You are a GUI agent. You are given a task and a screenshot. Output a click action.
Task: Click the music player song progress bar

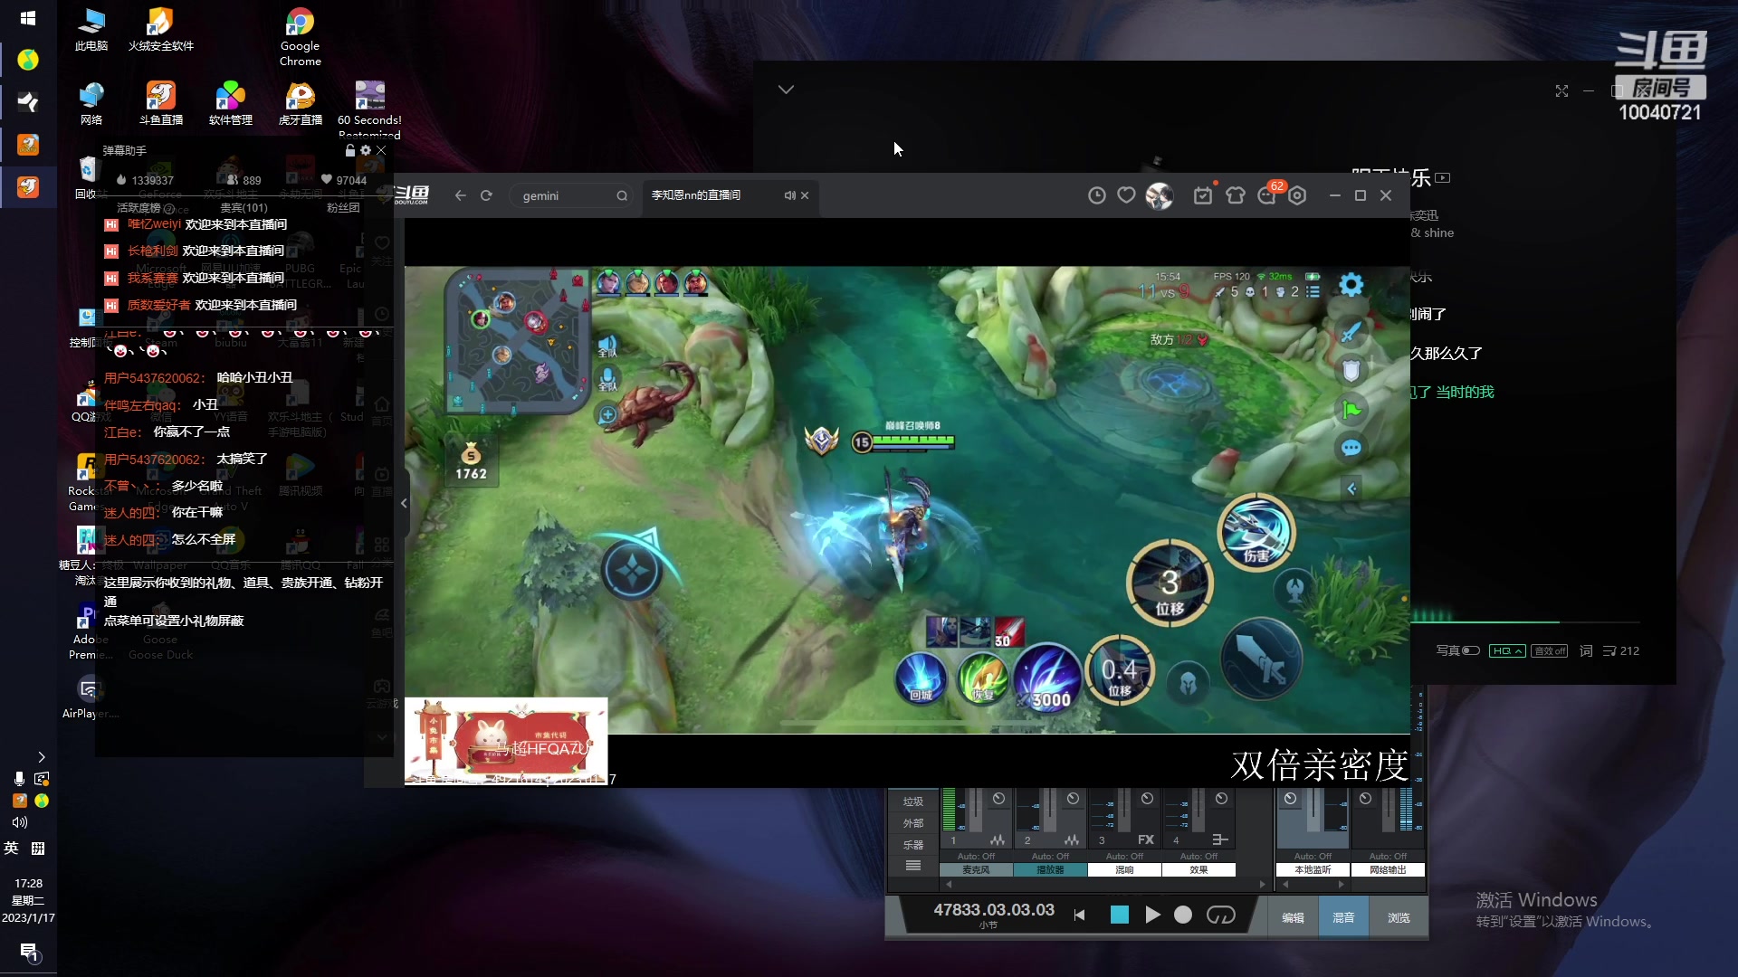coord(1525,622)
